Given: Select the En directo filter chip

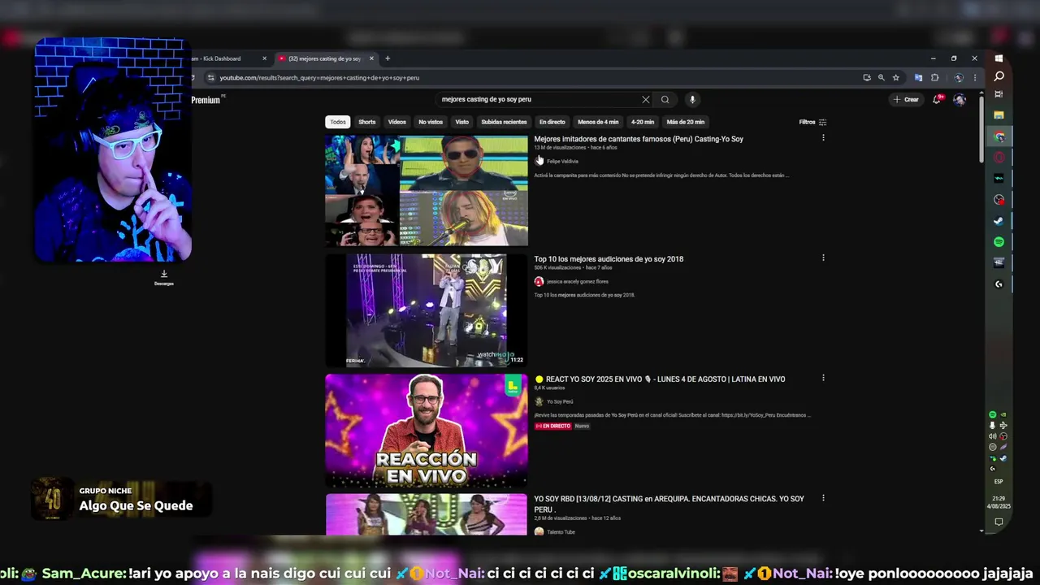Looking at the screenshot, I should pyautogui.click(x=552, y=122).
